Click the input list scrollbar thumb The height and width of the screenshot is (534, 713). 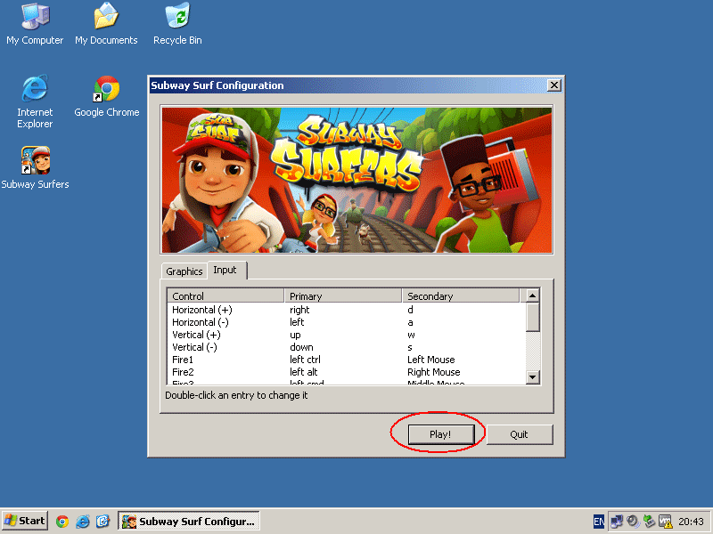click(x=532, y=317)
